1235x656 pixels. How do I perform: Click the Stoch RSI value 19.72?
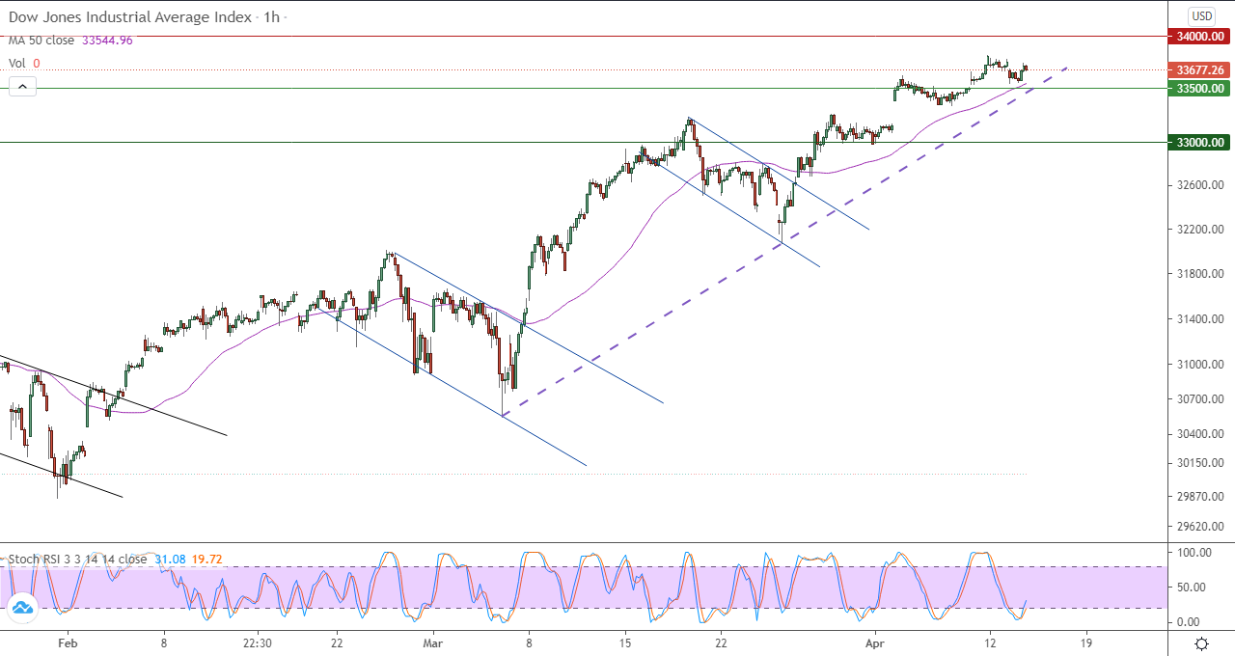(x=206, y=559)
